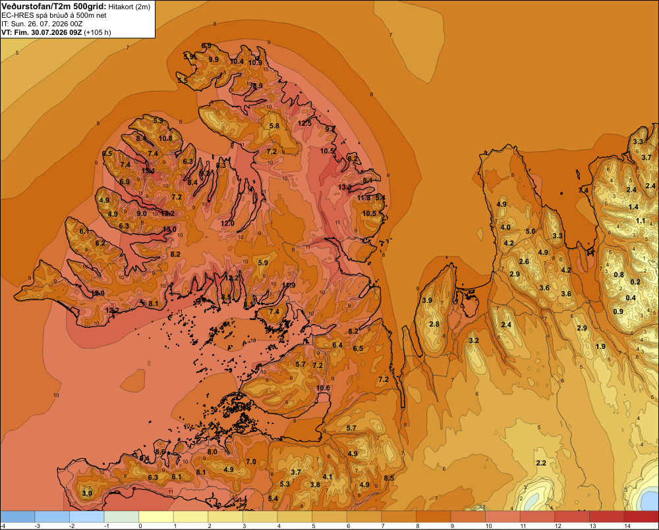
Task: Click the IT: Sun. 26.07.2026 00Z line
Action: point(42,24)
